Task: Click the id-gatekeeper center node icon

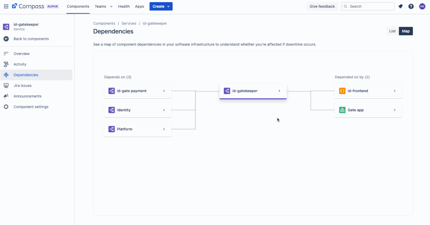Action: point(227,91)
